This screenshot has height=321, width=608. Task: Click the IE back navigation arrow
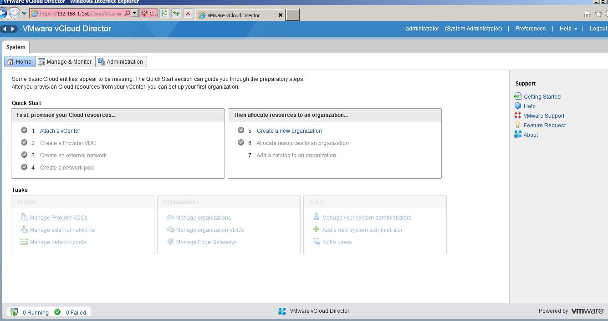(x=2, y=13)
